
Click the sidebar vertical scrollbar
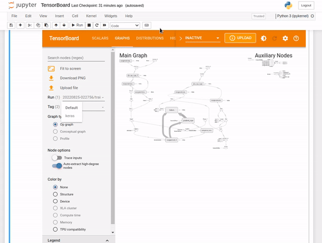113,138
